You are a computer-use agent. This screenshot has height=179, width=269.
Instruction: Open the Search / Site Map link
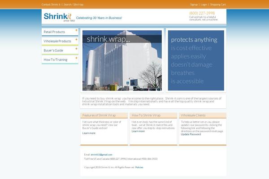pyautogui.click(x=74, y=4)
